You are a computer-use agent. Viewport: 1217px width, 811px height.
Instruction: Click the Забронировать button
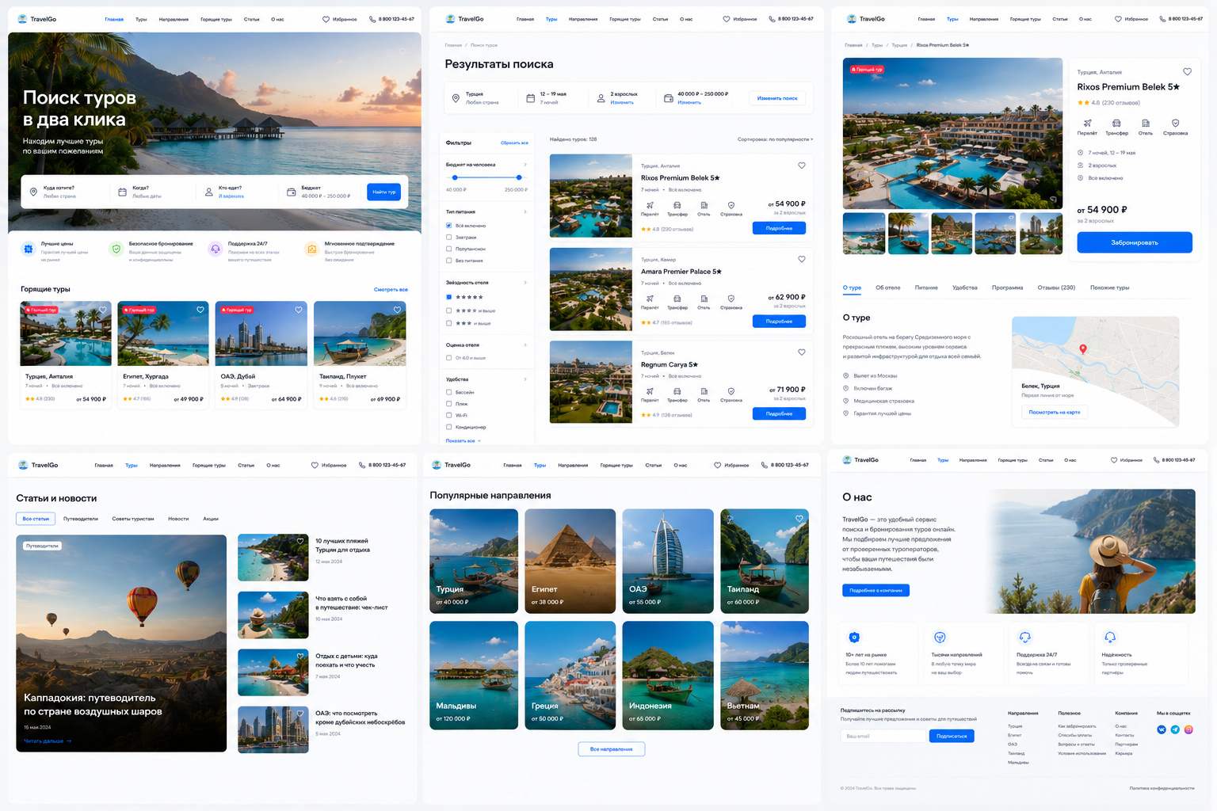point(1135,242)
